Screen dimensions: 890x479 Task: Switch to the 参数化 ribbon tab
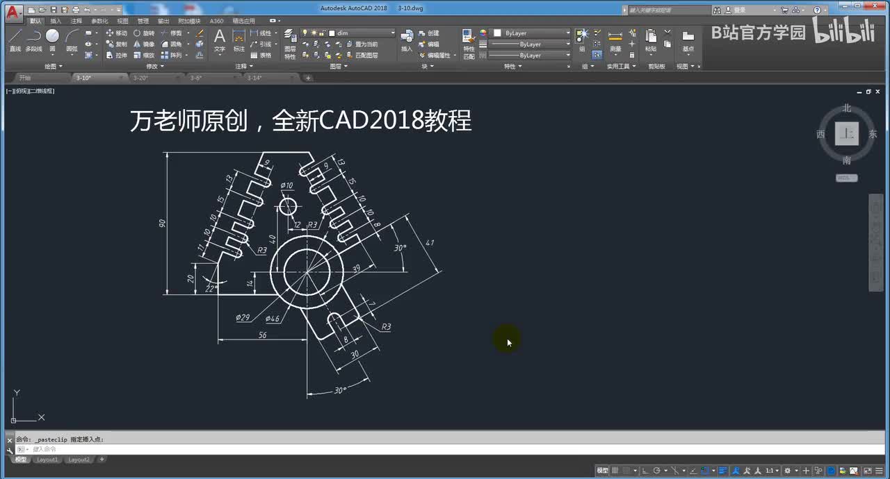click(x=99, y=21)
